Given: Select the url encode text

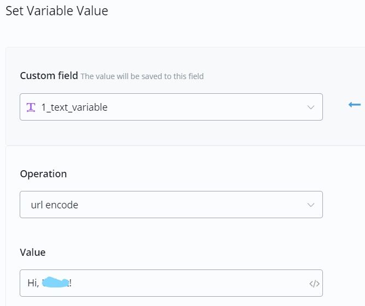Looking at the screenshot, I should (x=55, y=205).
